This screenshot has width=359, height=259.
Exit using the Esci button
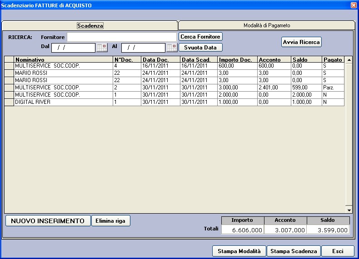(x=338, y=251)
